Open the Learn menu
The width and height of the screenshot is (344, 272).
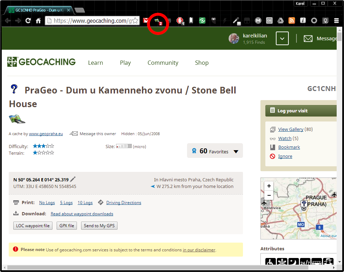pos(95,63)
